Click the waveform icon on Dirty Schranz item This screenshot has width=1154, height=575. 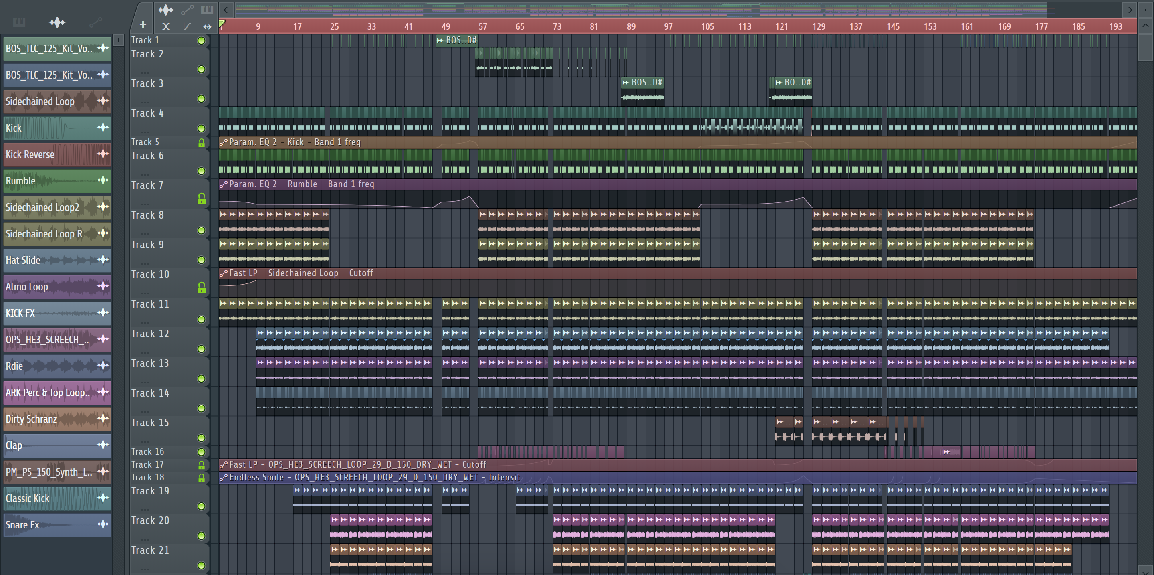click(x=103, y=418)
